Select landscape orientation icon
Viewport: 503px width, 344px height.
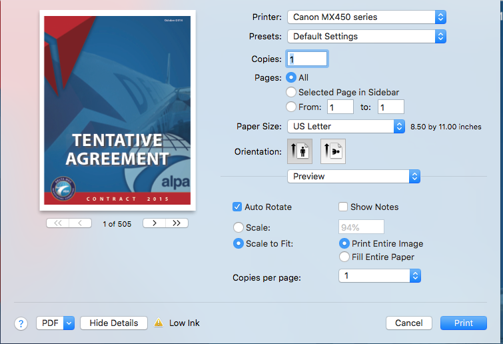click(332, 151)
